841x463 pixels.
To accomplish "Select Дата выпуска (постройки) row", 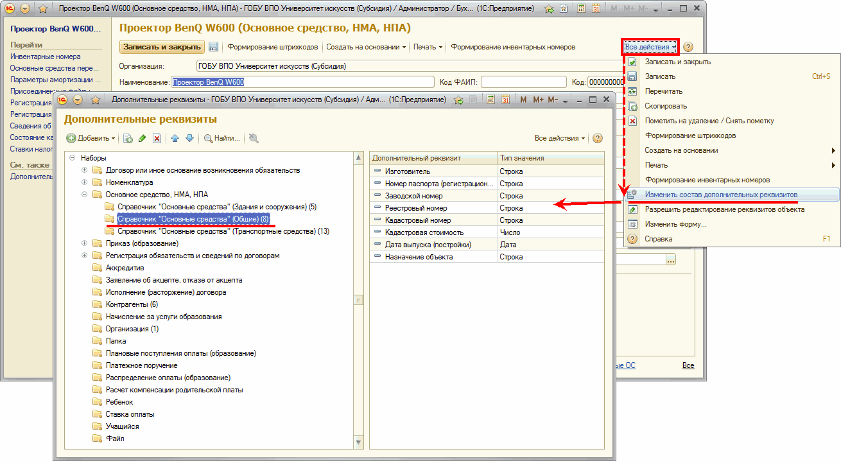I will pyautogui.click(x=487, y=245).
